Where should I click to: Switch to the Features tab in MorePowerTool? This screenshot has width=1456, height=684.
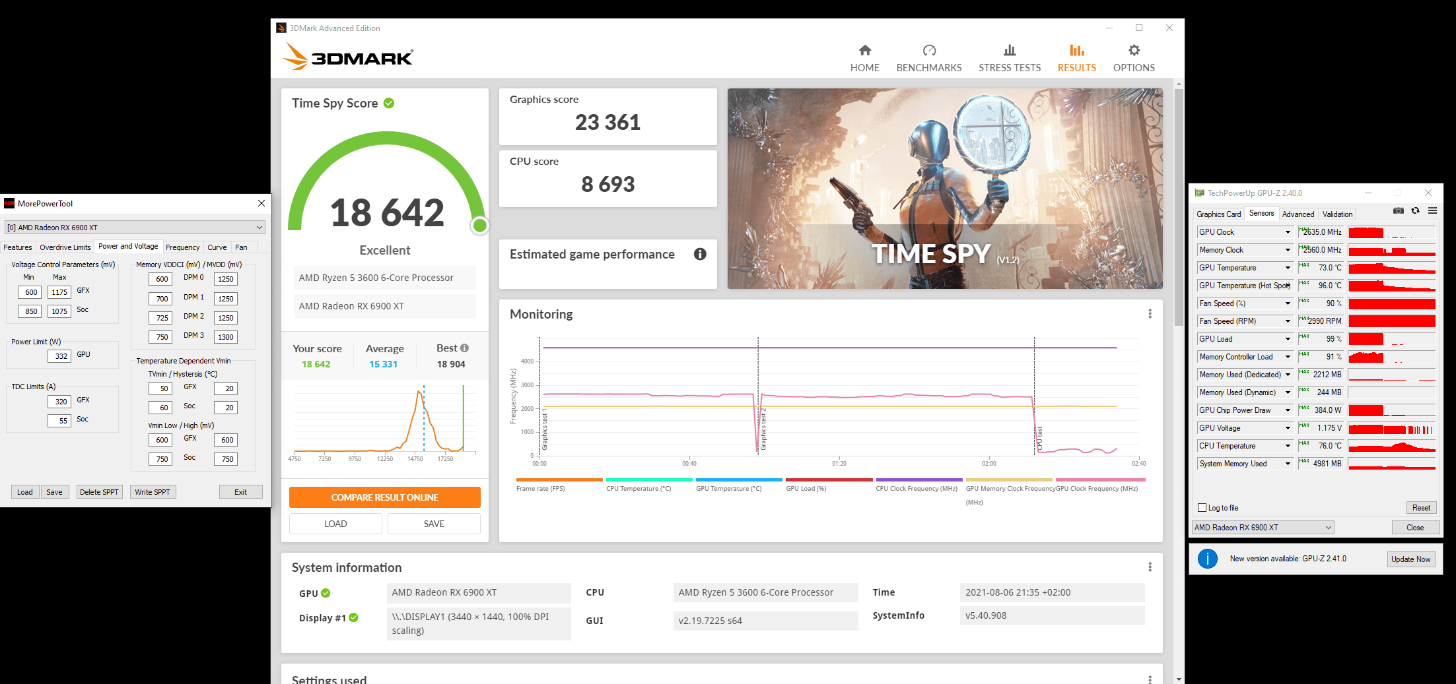click(x=18, y=247)
